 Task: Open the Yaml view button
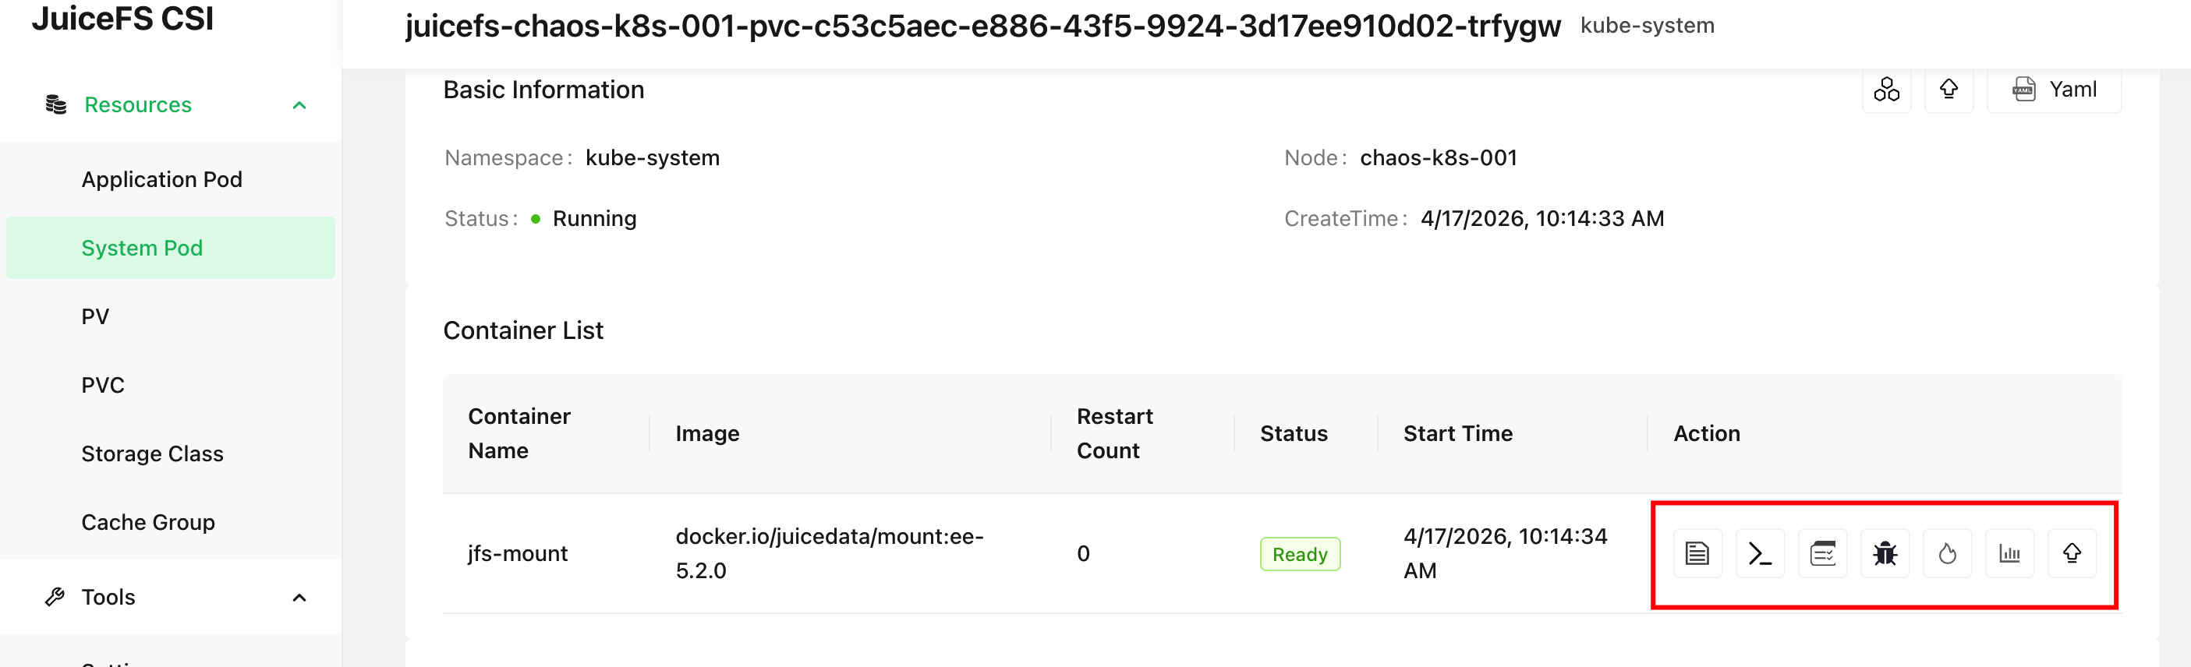2053,89
